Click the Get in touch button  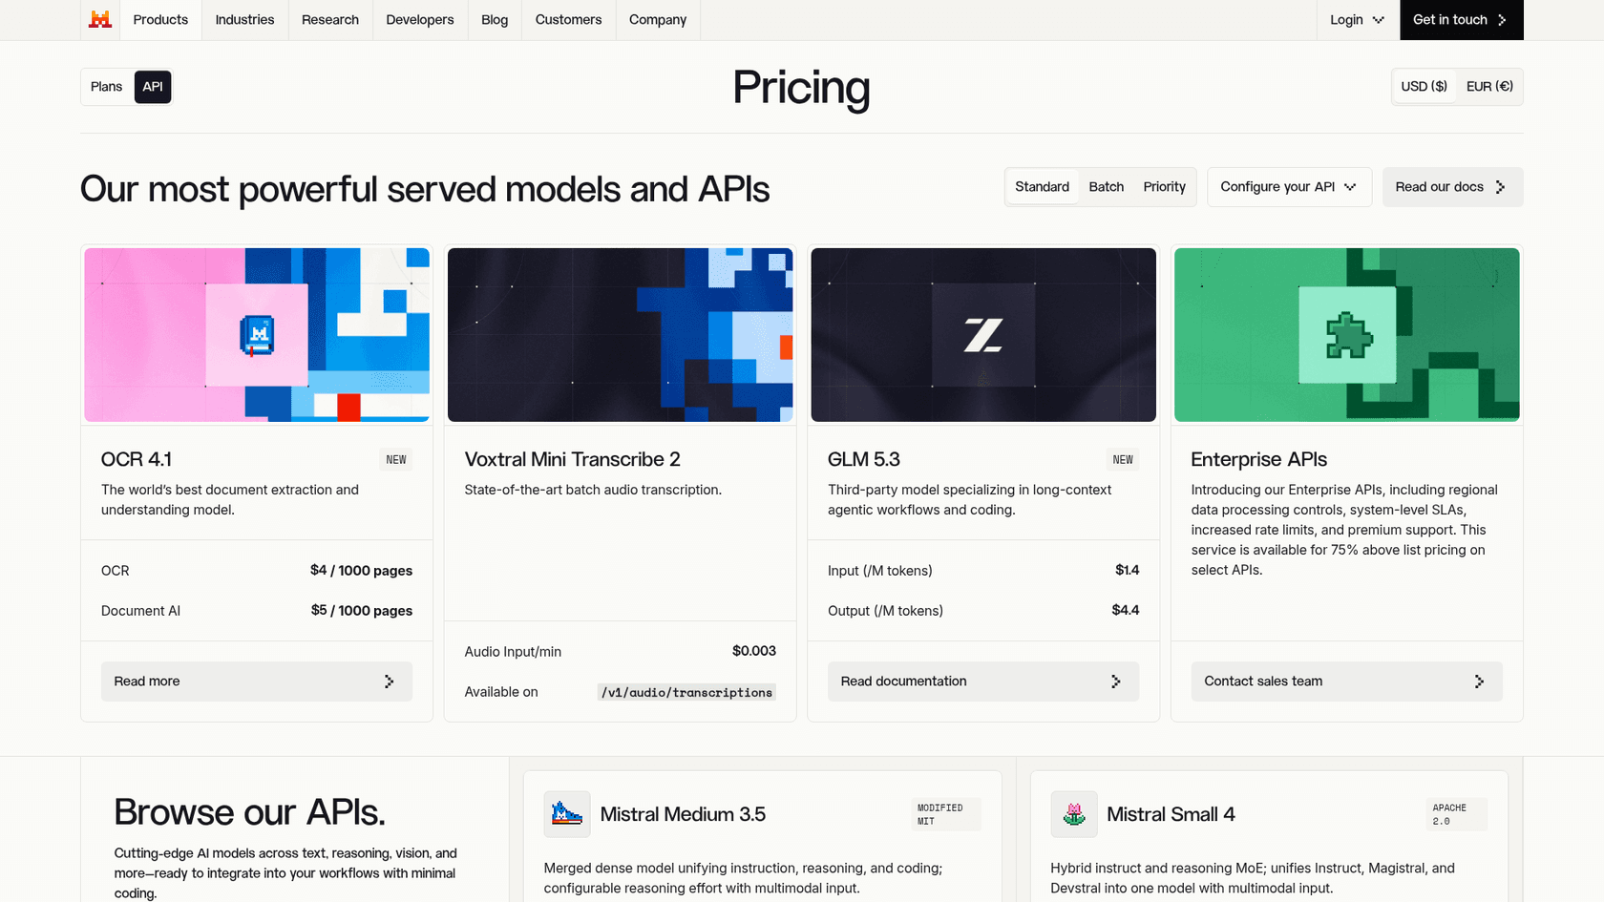click(x=1461, y=19)
